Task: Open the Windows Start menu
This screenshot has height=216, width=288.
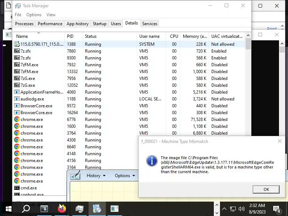Action: pos(9,209)
